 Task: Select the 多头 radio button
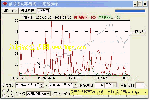4,91
